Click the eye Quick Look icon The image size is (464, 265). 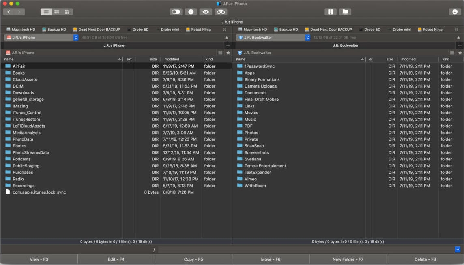coord(206,12)
